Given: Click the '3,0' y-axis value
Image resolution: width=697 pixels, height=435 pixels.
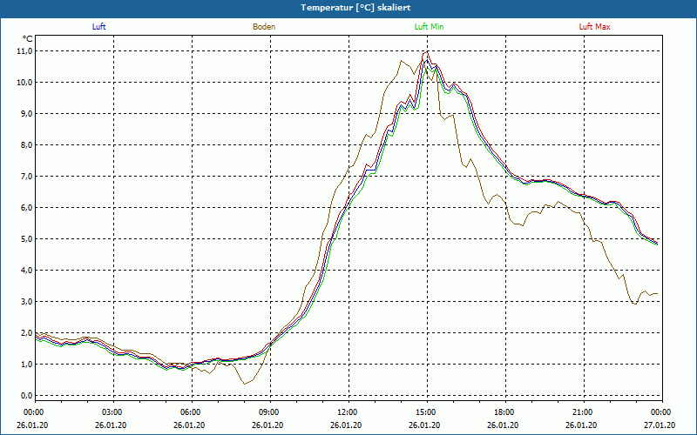Looking at the screenshot, I should (x=27, y=301).
